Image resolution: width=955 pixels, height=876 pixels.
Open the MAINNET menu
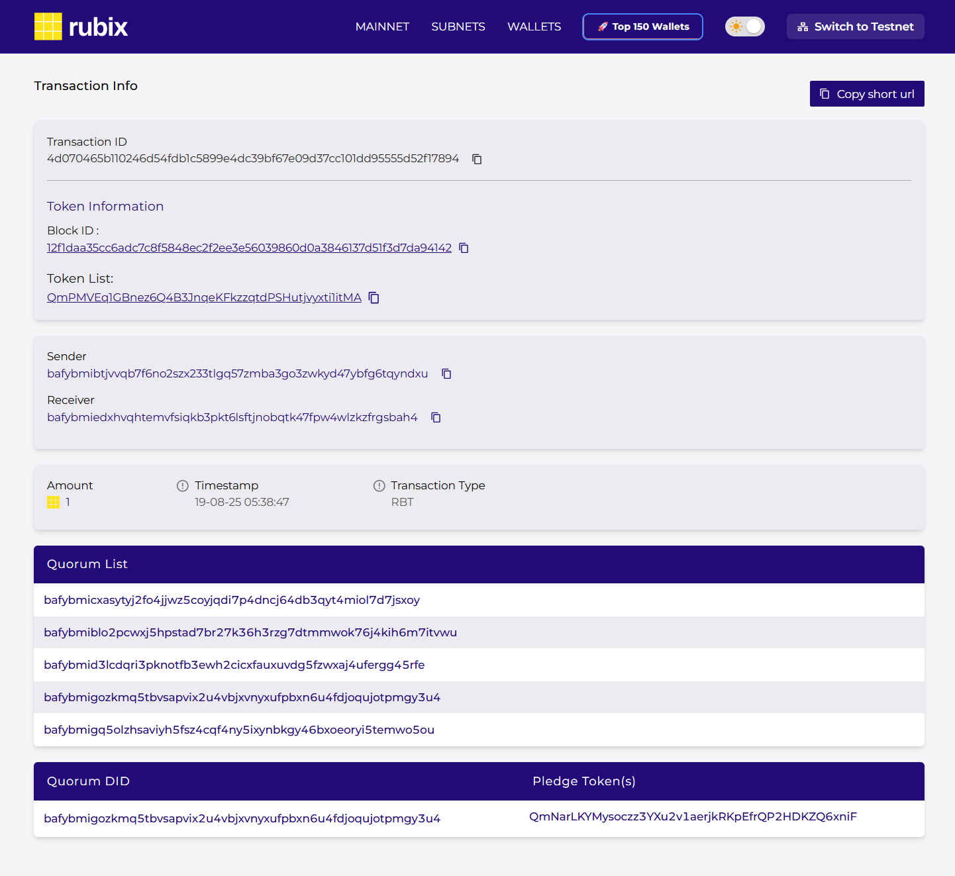[382, 26]
